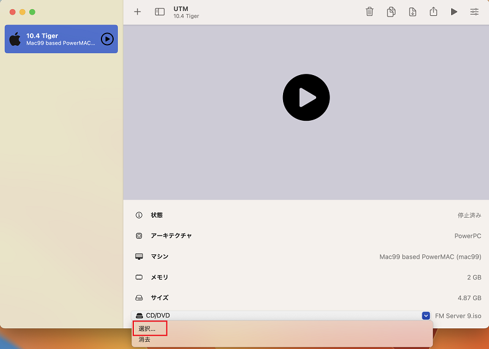Close the UTM window with red button
The image size is (489, 349).
[x=12, y=12]
